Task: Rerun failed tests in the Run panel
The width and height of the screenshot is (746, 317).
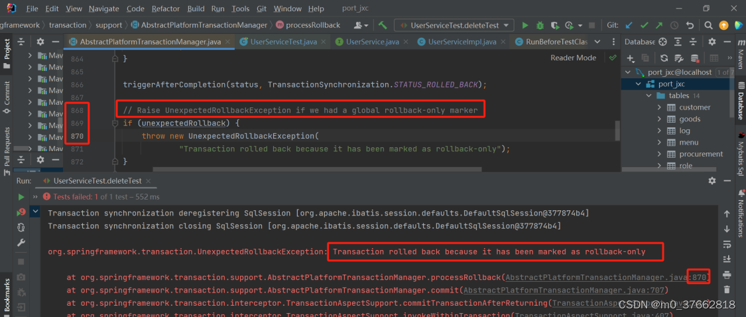Action: click(x=21, y=212)
